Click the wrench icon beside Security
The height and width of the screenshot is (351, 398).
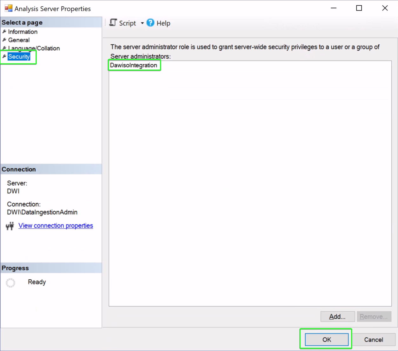pyautogui.click(x=4, y=56)
